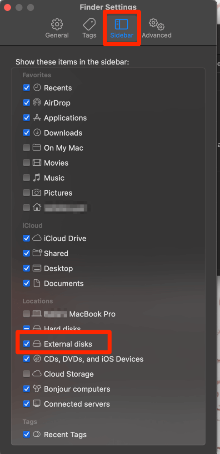
Task: Click the Pictures camera icon
Action: tap(37, 193)
